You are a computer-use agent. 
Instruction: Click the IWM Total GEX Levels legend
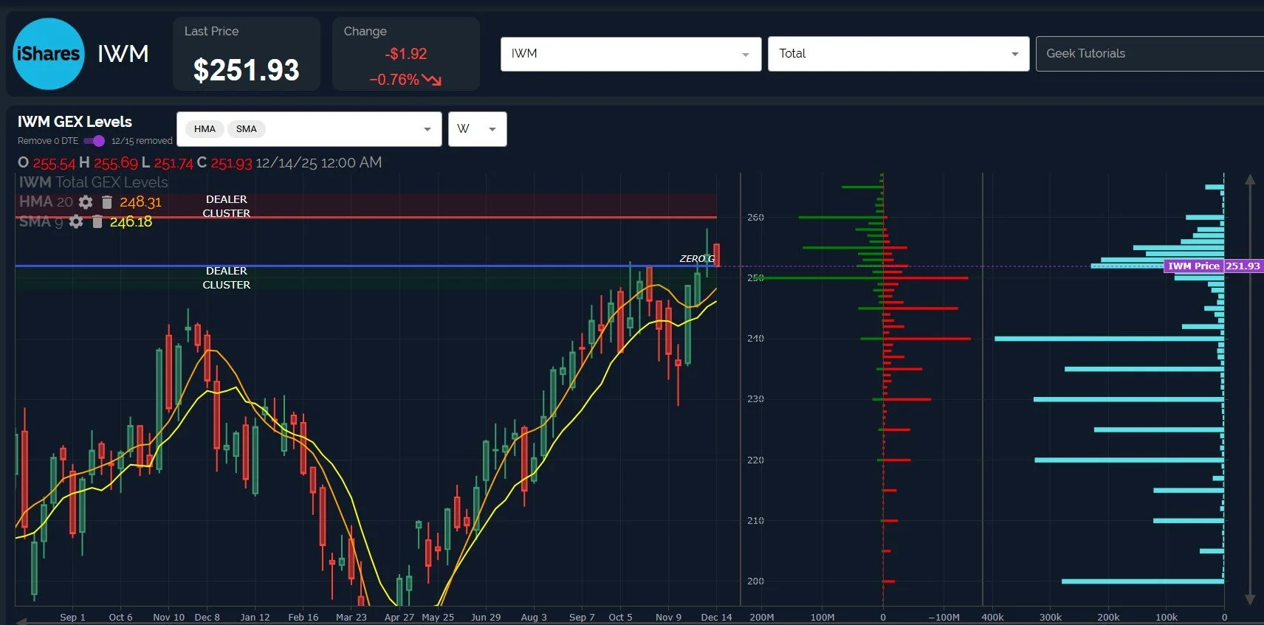pyautogui.click(x=93, y=182)
